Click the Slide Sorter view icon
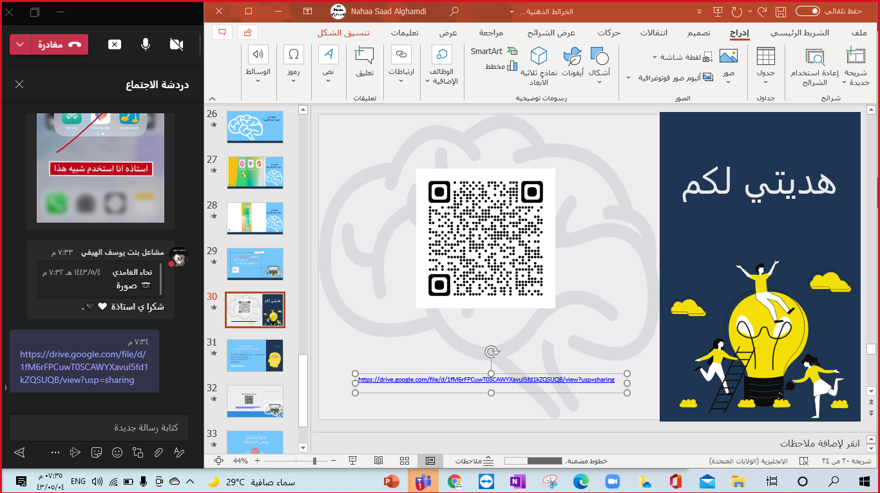 pyautogui.click(x=405, y=461)
